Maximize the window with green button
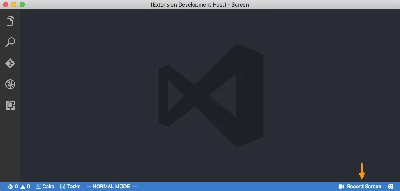The width and height of the screenshot is (400, 191). (22, 4)
